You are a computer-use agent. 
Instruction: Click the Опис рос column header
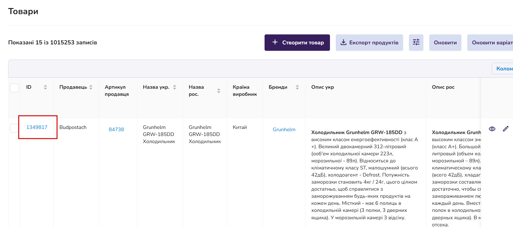pos(443,87)
